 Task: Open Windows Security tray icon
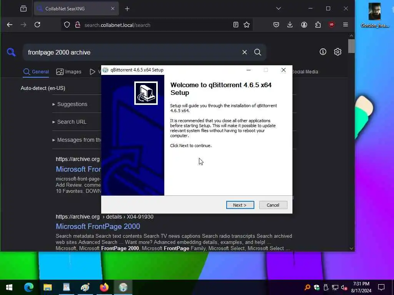[x=317, y=287]
